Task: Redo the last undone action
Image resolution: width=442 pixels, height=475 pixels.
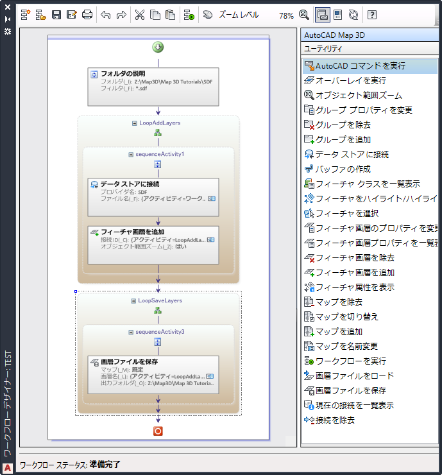Action: point(121,15)
